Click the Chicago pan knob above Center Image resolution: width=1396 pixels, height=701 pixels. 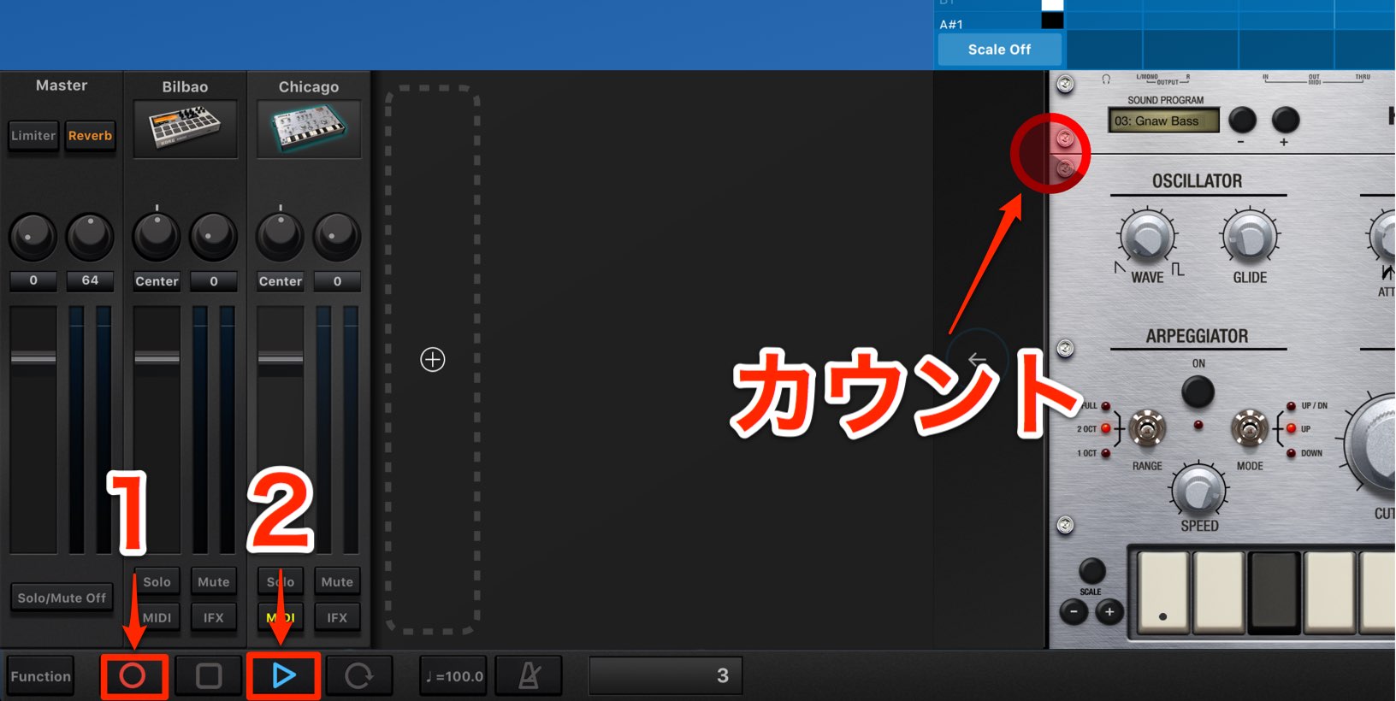pyautogui.click(x=280, y=235)
